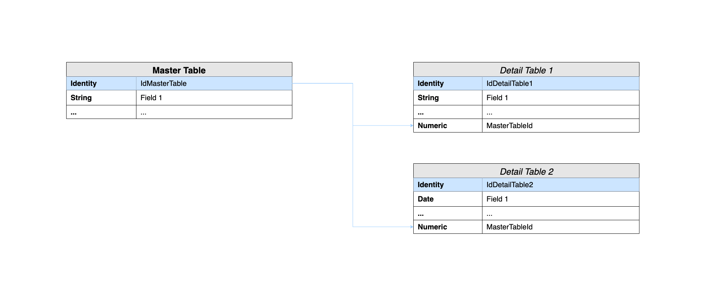Click arrowhead pointing into Detail Table 1
This screenshot has height=294, width=706.
pos(411,126)
